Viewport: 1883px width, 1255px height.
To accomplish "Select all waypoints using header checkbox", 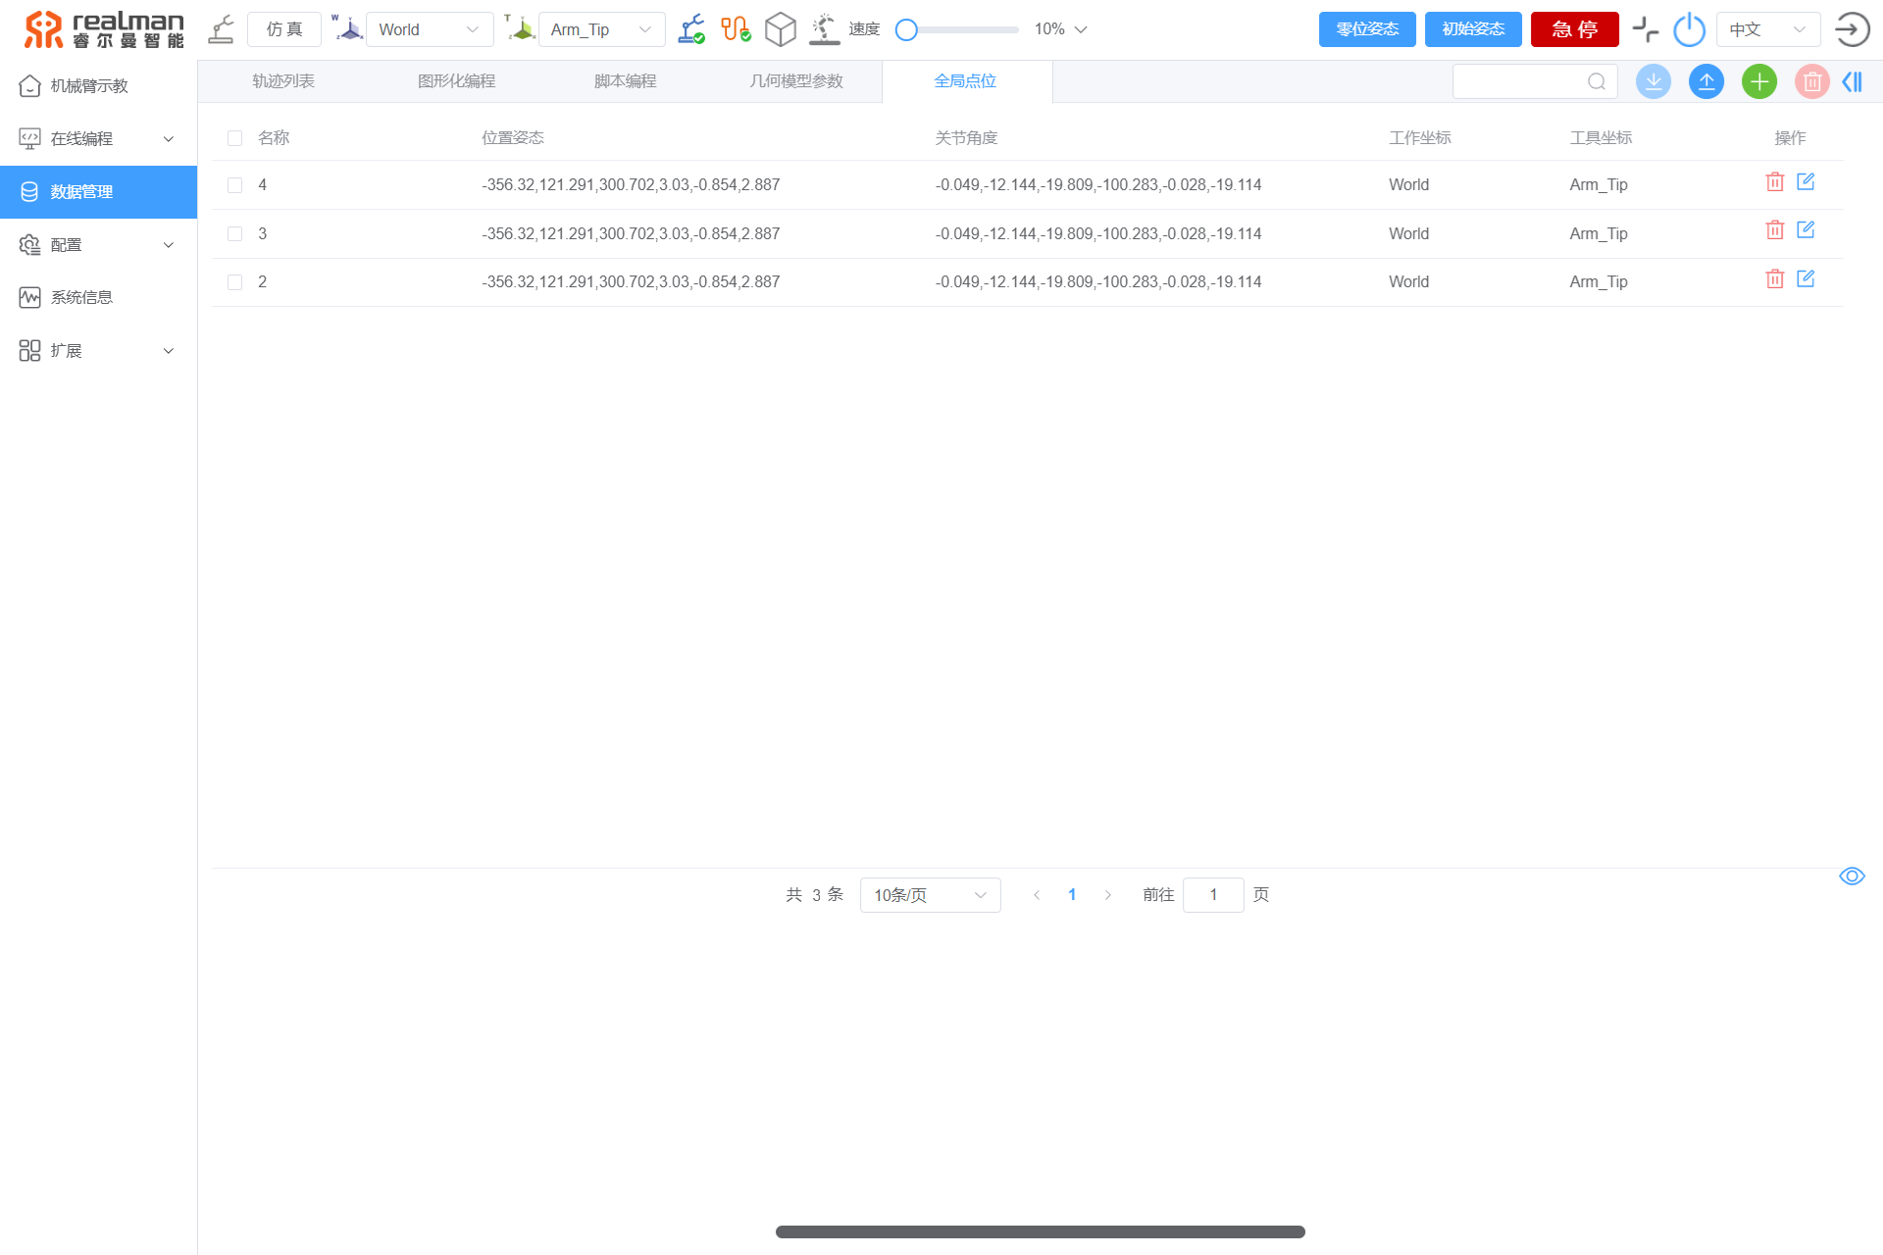I will 235,137.
